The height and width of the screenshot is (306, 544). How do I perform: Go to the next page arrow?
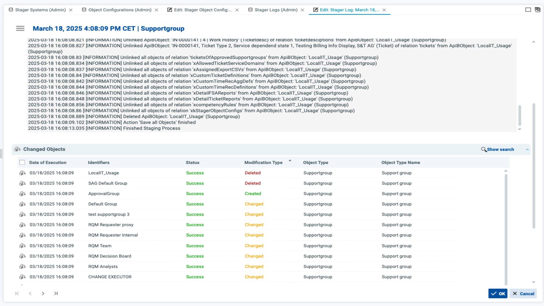[43, 294]
